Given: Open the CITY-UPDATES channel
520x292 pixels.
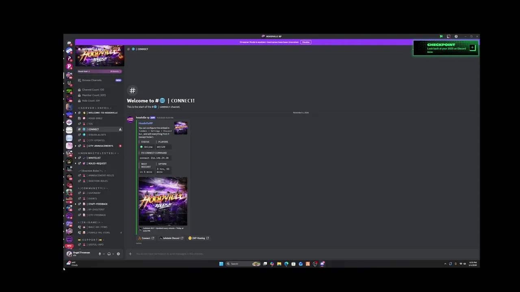Looking at the screenshot, I should point(100,140).
